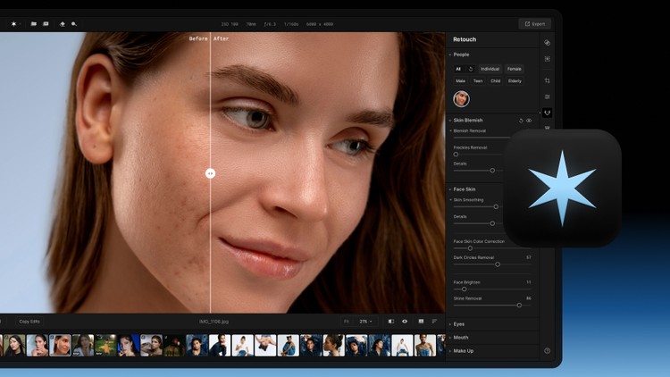This screenshot has width=670, height=377.
Task: Select the Retouch face tool icon
Action: click(547, 113)
